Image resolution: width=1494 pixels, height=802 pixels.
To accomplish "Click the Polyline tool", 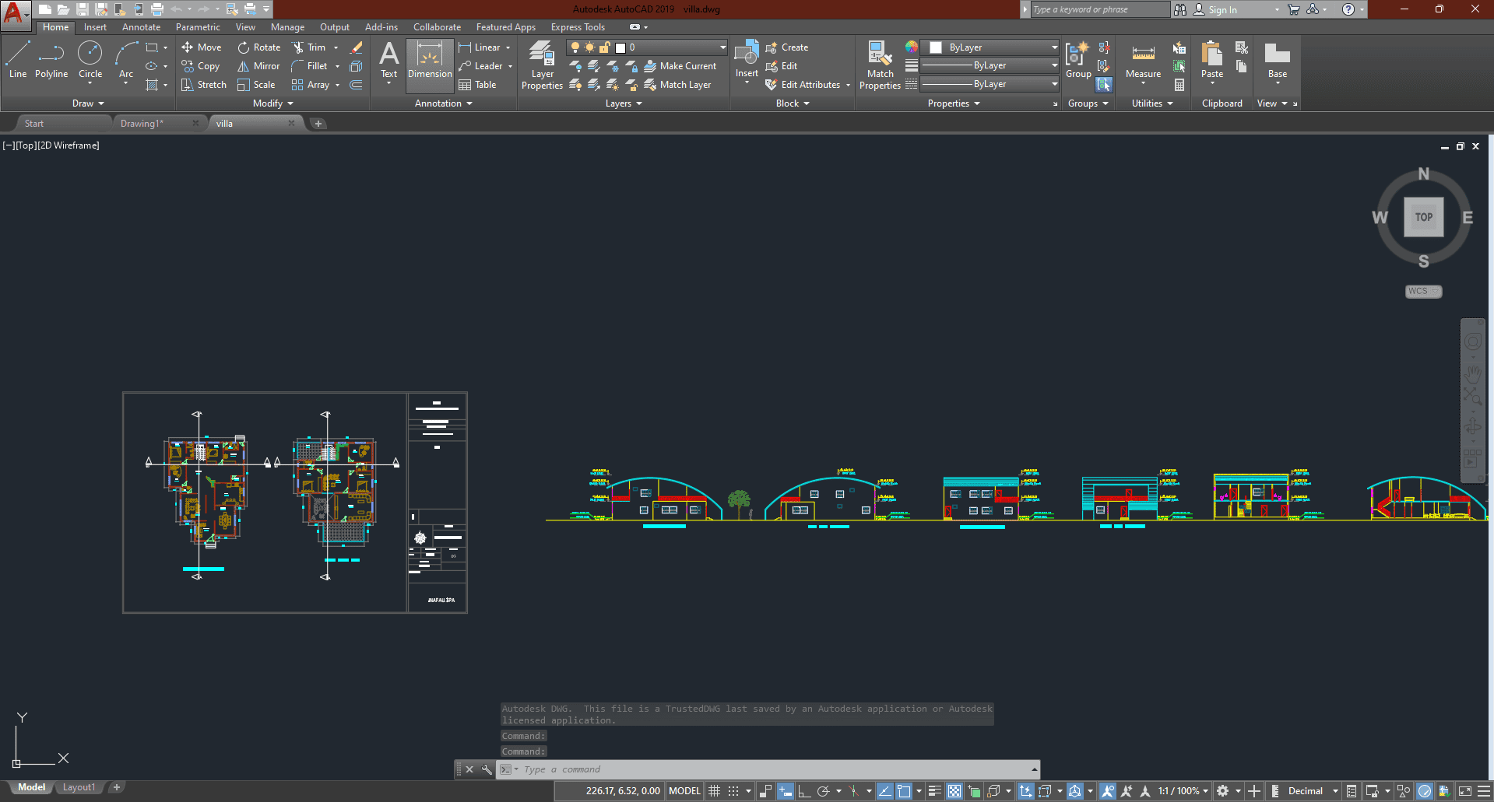I will [51, 60].
